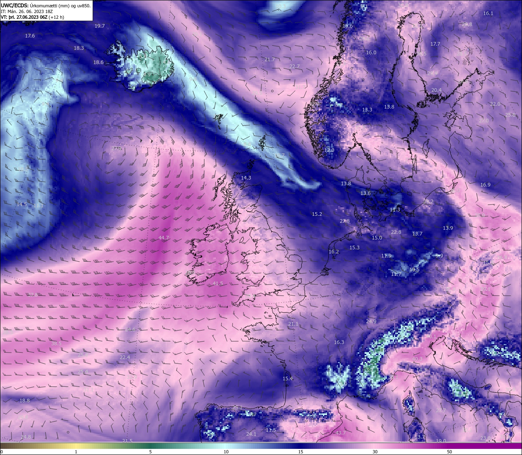
Task: Click the 18.8 value label
Action: pyautogui.click(x=25, y=401)
